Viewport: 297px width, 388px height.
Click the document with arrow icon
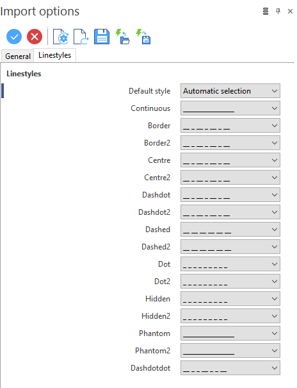click(81, 37)
